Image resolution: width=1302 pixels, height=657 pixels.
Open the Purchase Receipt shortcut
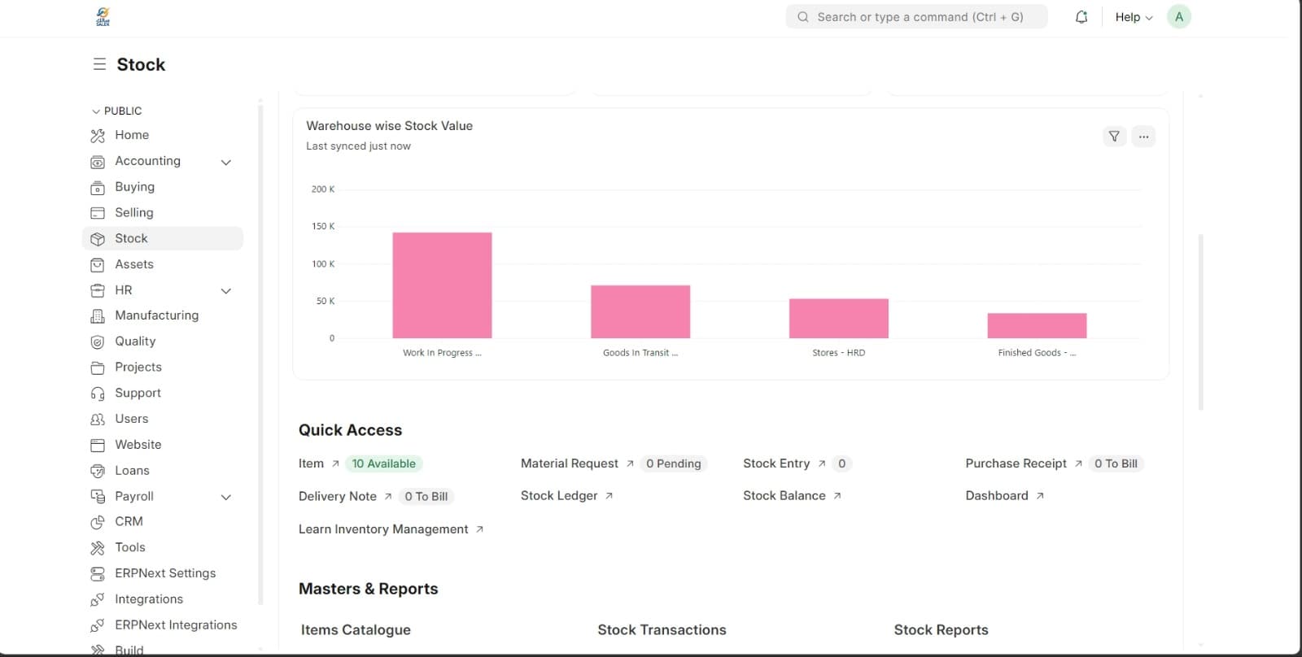(x=1016, y=463)
